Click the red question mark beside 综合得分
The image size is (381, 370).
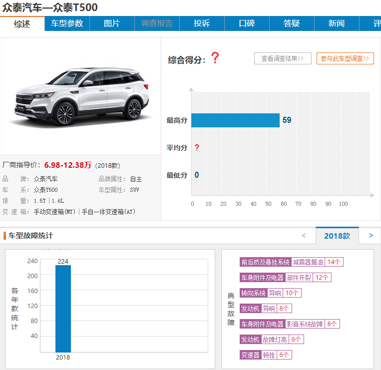(215, 58)
